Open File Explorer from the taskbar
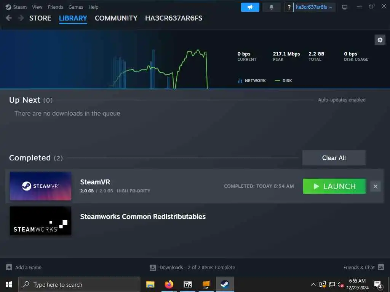Image resolution: width=390 pixels, height=292 pixels. point(150,284)
